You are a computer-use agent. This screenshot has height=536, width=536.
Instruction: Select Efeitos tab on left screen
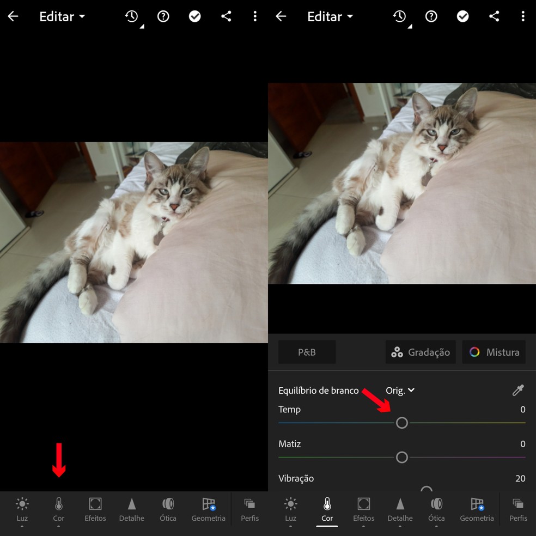pos(95,509)
